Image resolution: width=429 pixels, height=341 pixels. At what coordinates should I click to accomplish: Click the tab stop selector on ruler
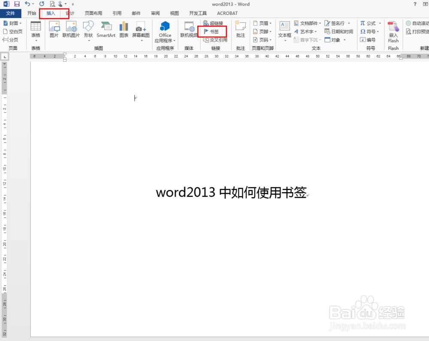coord(5,57)
